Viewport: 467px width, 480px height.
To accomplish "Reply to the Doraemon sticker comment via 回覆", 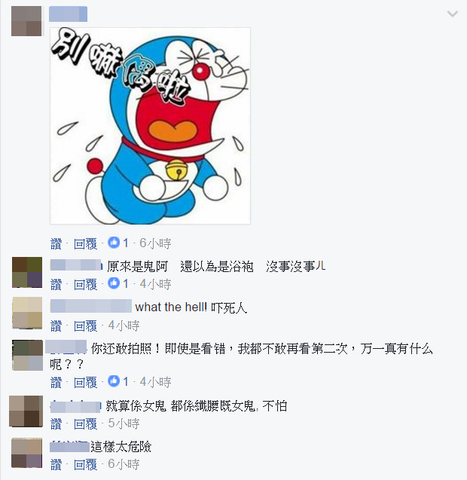I will (x=85, y=243).
